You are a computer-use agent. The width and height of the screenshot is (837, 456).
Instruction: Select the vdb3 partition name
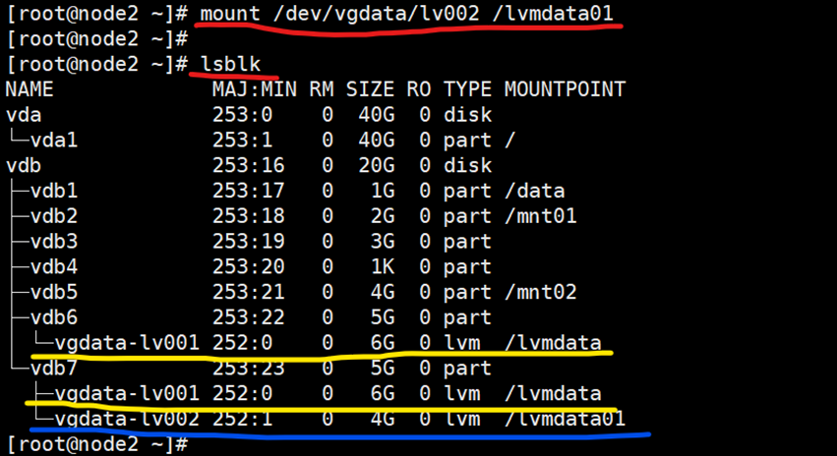click(53, 242)
